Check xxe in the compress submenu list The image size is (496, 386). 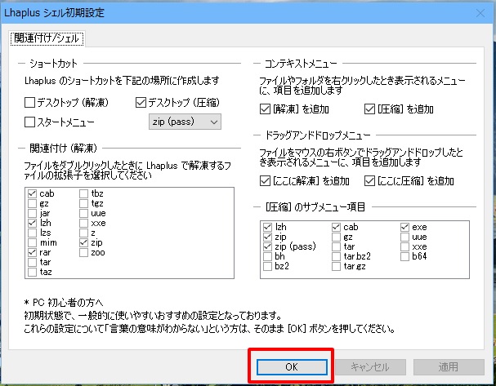click(x=405, y=246)
